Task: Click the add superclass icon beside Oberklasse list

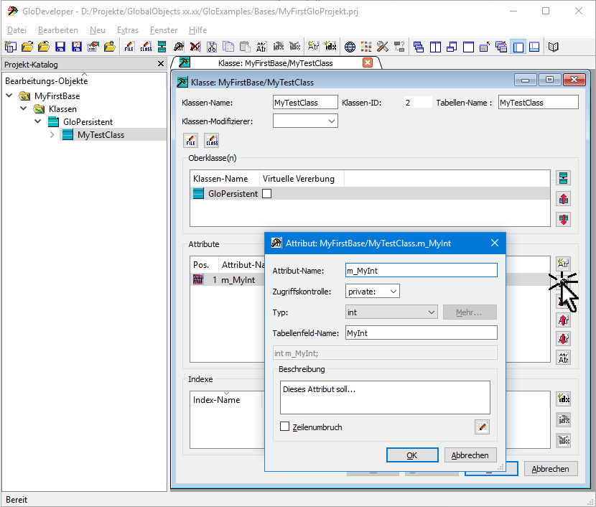Action: [x=563, y=178]
